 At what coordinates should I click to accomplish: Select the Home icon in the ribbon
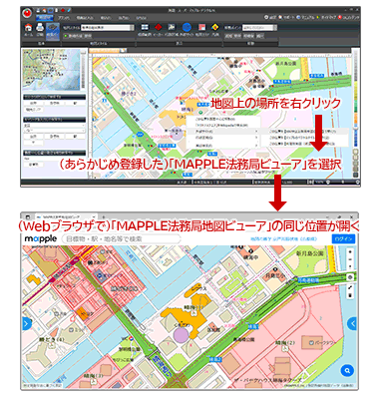tap(28, 28)
